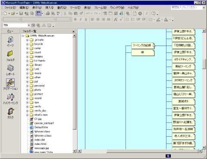Select Navigation view in the views bar
The height and width of the screenshot is (159, 207).
click(x=10, y=84)
